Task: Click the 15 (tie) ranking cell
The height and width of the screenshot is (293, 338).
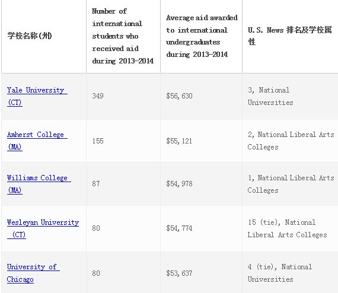Action: click(290, 228)
